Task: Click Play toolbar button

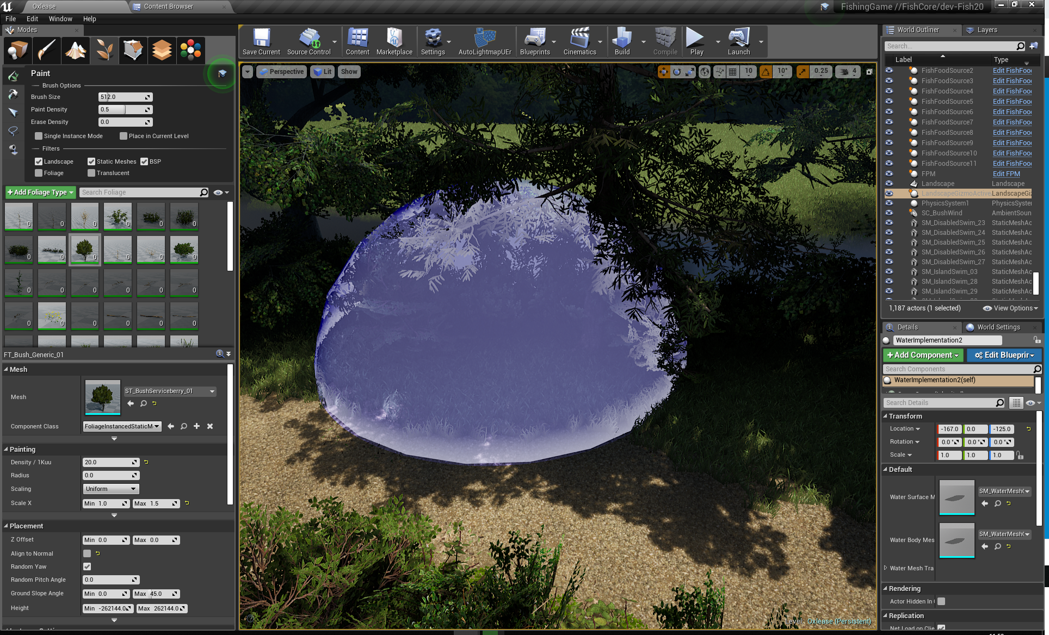Action: [696, 42]
